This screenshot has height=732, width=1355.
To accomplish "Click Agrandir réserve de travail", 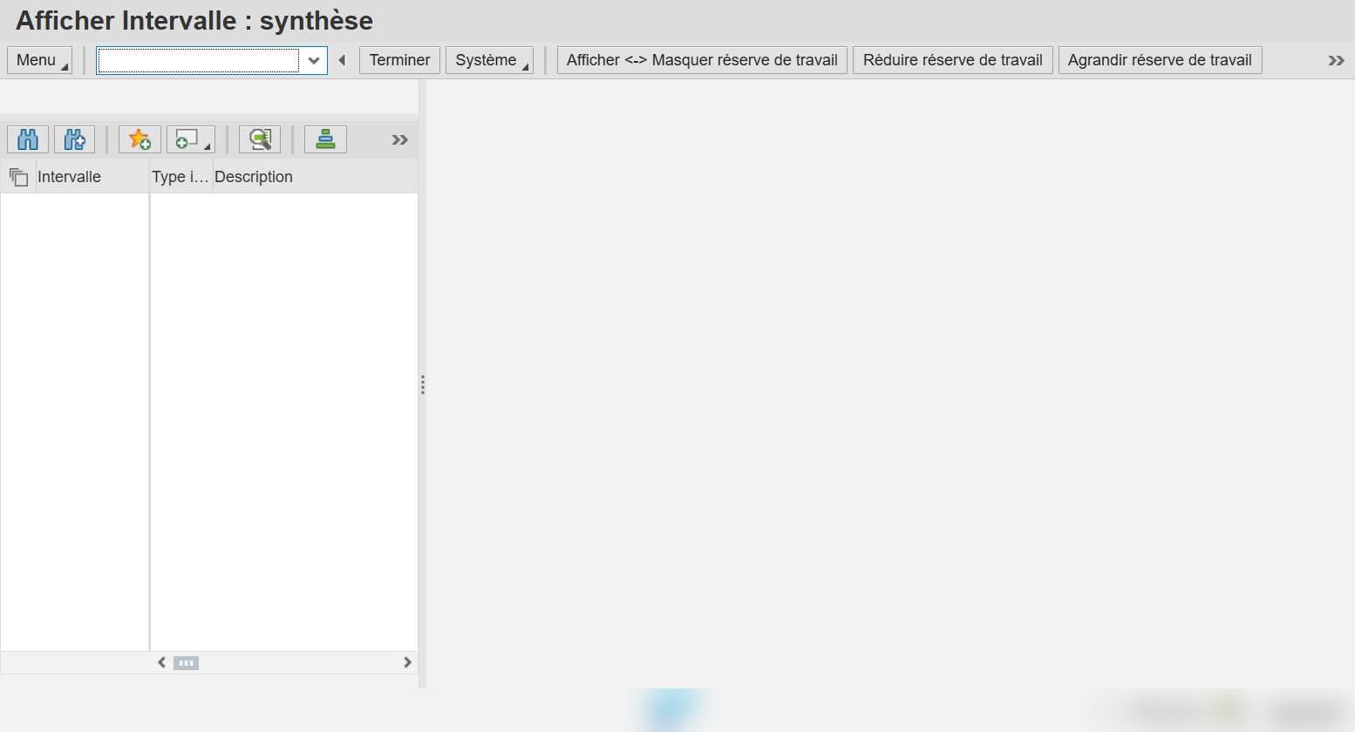I will [x=1160, y=60].
